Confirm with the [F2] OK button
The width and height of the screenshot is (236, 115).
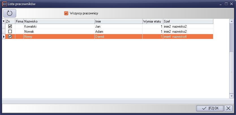click(210, 108)
